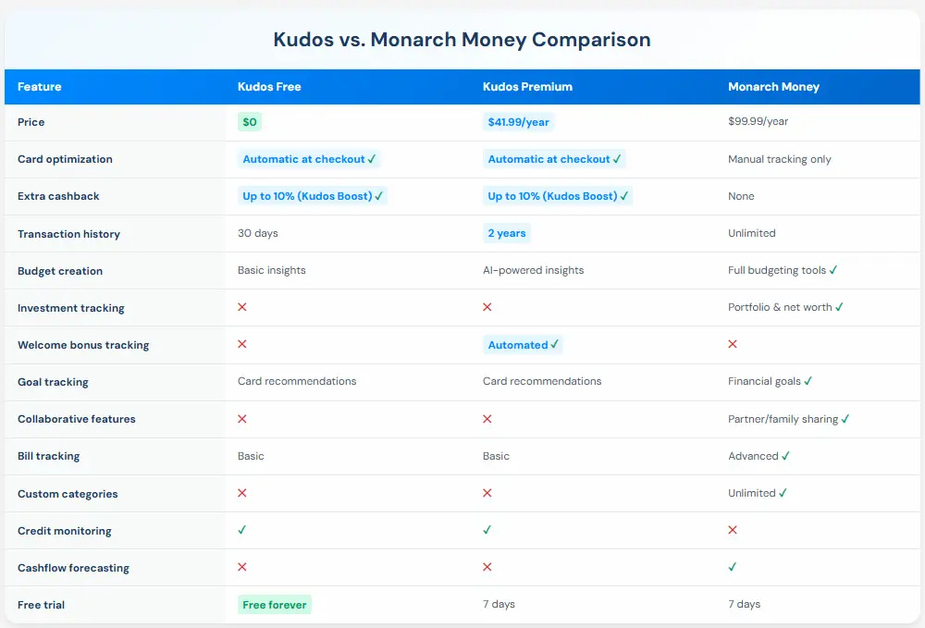Click the 'AI-powered insights' cell
Image resolution: width=925 pixels, height=628 pixels.
point(534,270)
